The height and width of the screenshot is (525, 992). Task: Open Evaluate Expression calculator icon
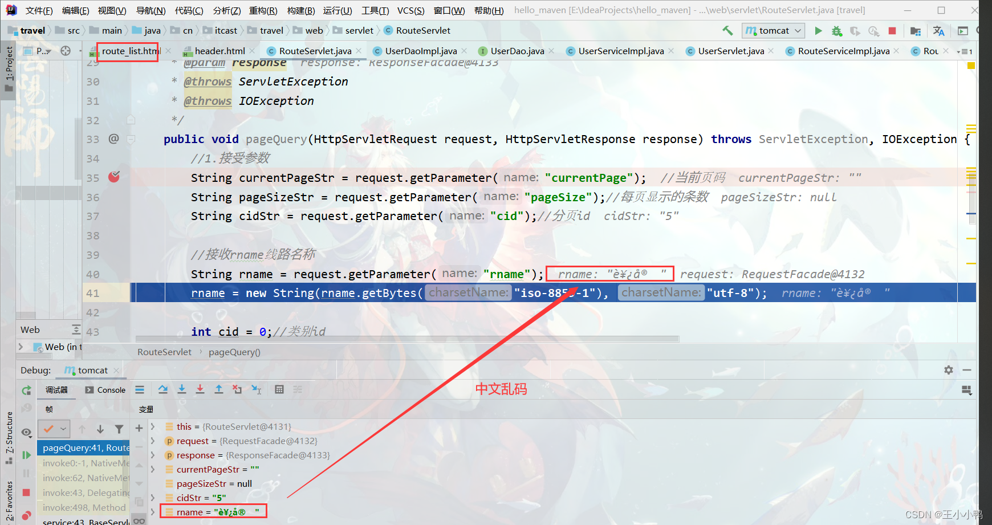pos(279,390)
